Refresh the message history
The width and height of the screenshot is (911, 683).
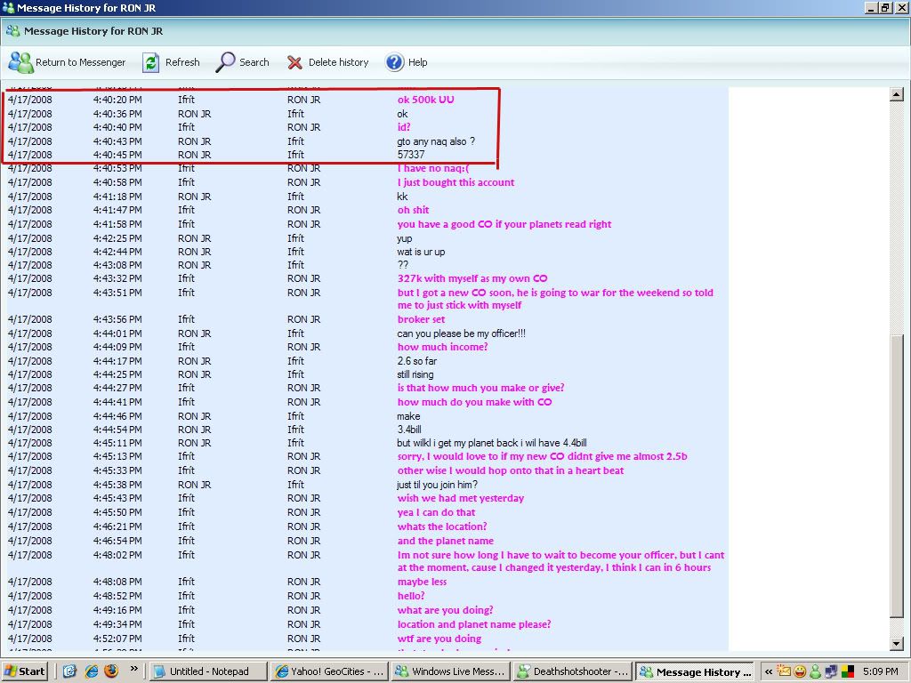tap(151, 62)
